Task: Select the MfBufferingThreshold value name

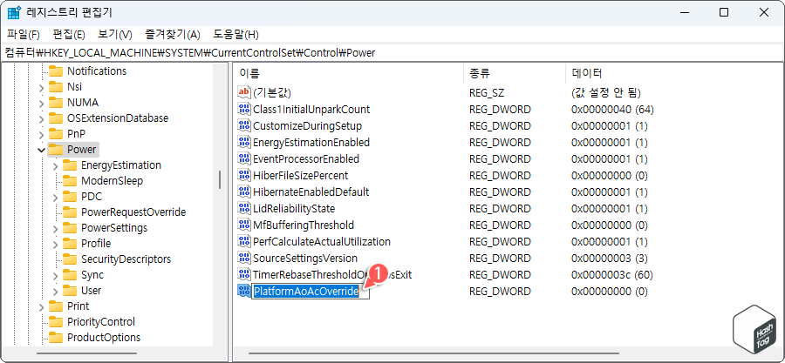Action: coord(304,225)
